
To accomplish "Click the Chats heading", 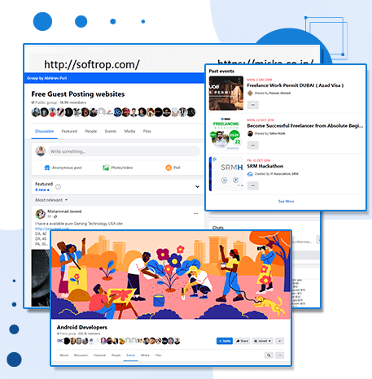I will point(218,228).
